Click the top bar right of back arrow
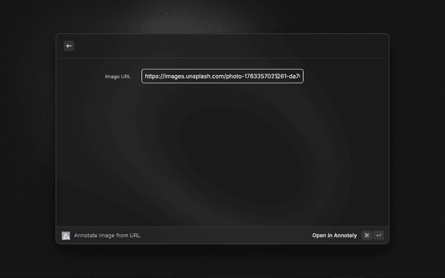The height and width of the screenshot is (278, 445). coord(229,46)
